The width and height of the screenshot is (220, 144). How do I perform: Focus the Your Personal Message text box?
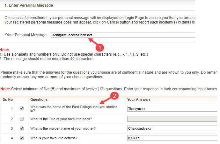[123, 35]
